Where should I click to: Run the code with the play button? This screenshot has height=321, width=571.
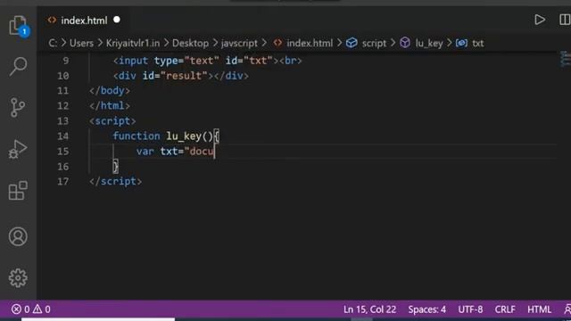539,20
